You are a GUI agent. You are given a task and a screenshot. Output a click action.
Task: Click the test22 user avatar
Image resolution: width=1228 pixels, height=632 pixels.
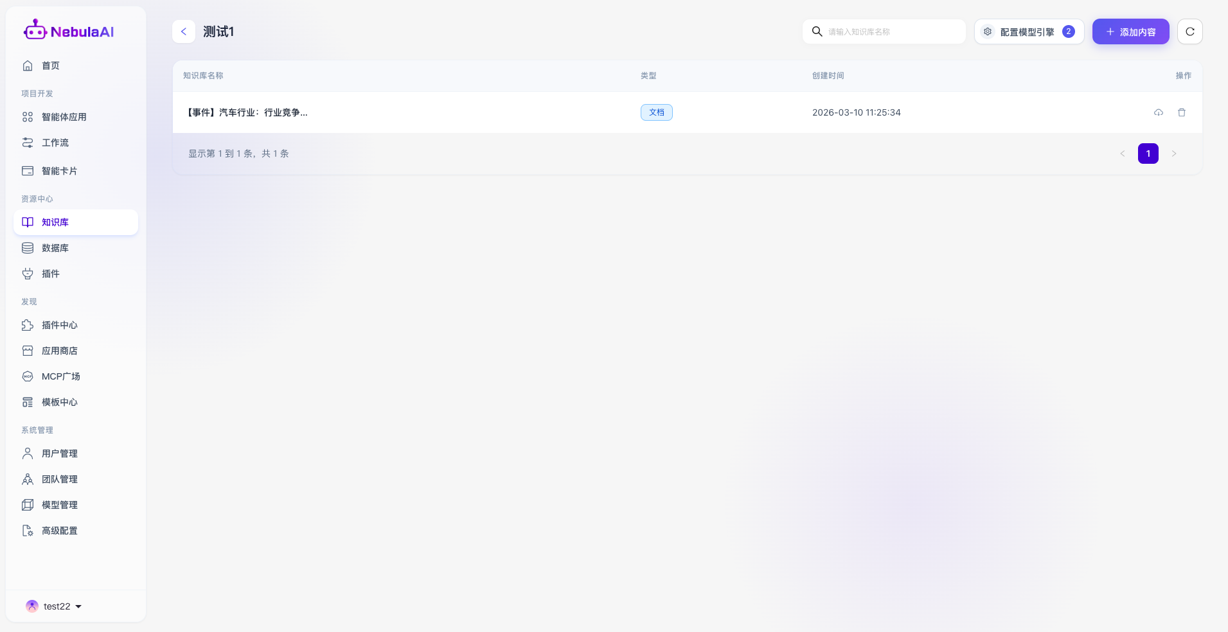pos(31,606)
